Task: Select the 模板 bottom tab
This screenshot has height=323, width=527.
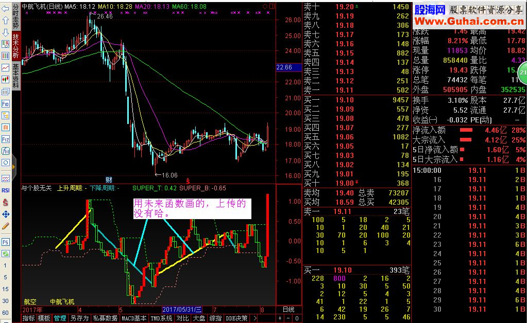Action: click(x=44, y=318)
